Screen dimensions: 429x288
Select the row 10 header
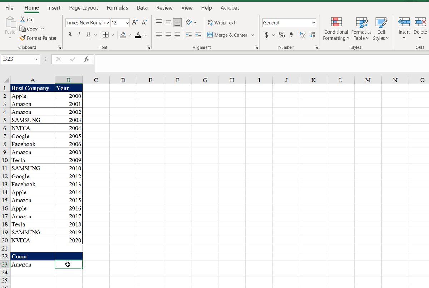(5, 160)
